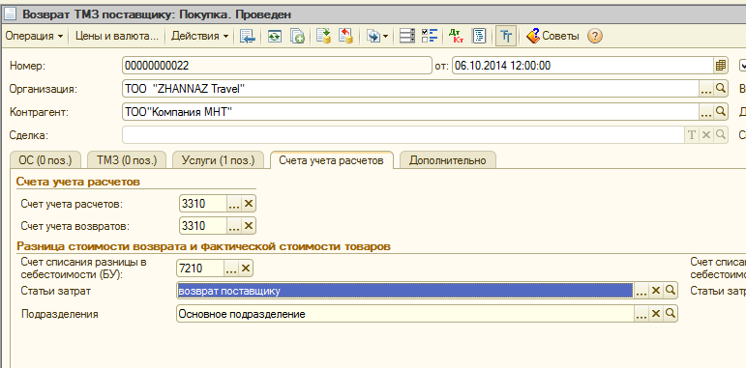
Task: Clear the Статьи затрат field
Action: (x=656, y=291)
